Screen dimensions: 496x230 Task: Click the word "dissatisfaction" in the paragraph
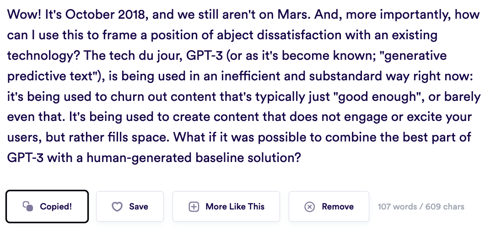pyautogui.click(x=299, y=35)
